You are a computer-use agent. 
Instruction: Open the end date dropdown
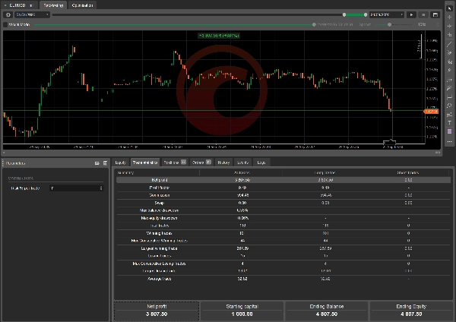click(x=387, y=14)
